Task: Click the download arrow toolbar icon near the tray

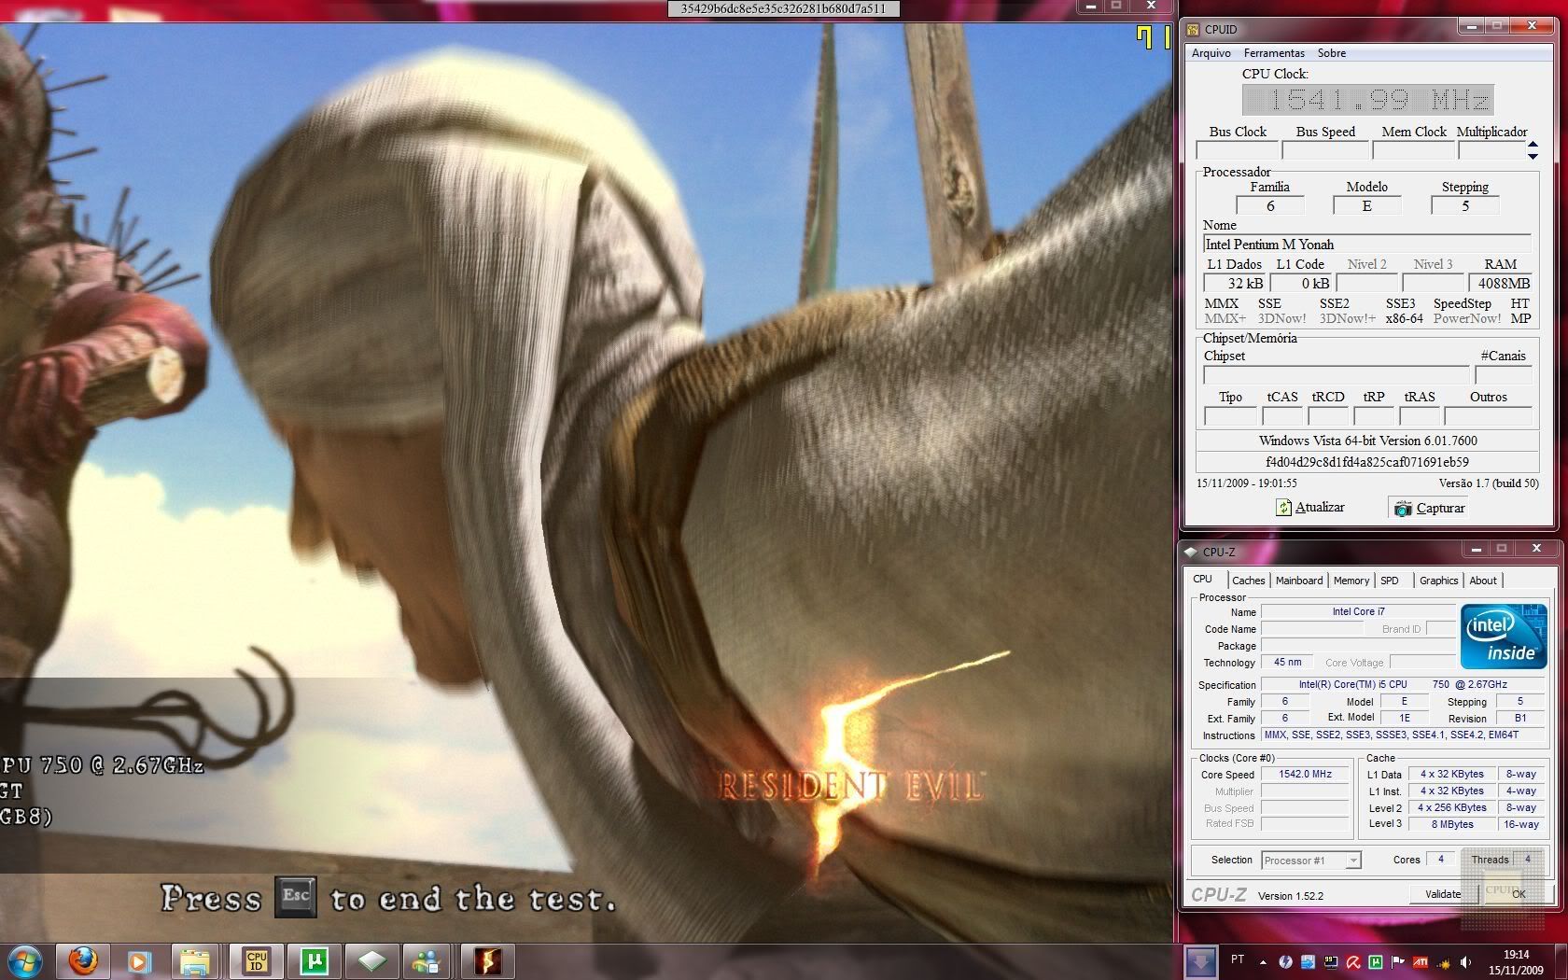Action: [x=1201, y=961]
